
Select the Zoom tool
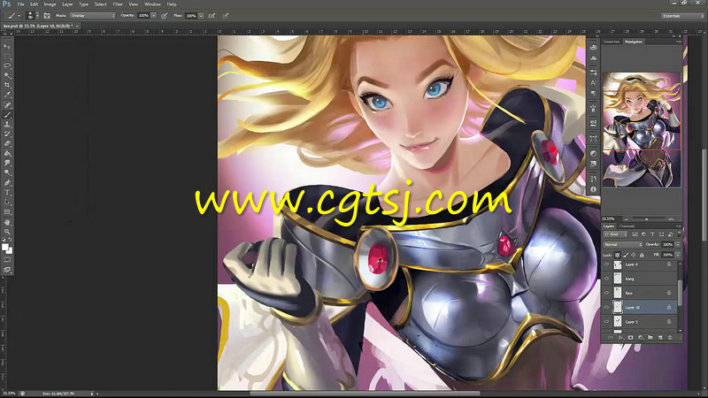click(x=7, y=232)
